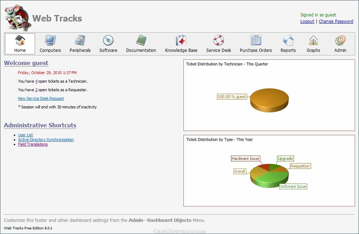Click 'Ticket Distribution by Technician' chart title
This screenshot has height=234, width=359.
click(x=227, y=64)
